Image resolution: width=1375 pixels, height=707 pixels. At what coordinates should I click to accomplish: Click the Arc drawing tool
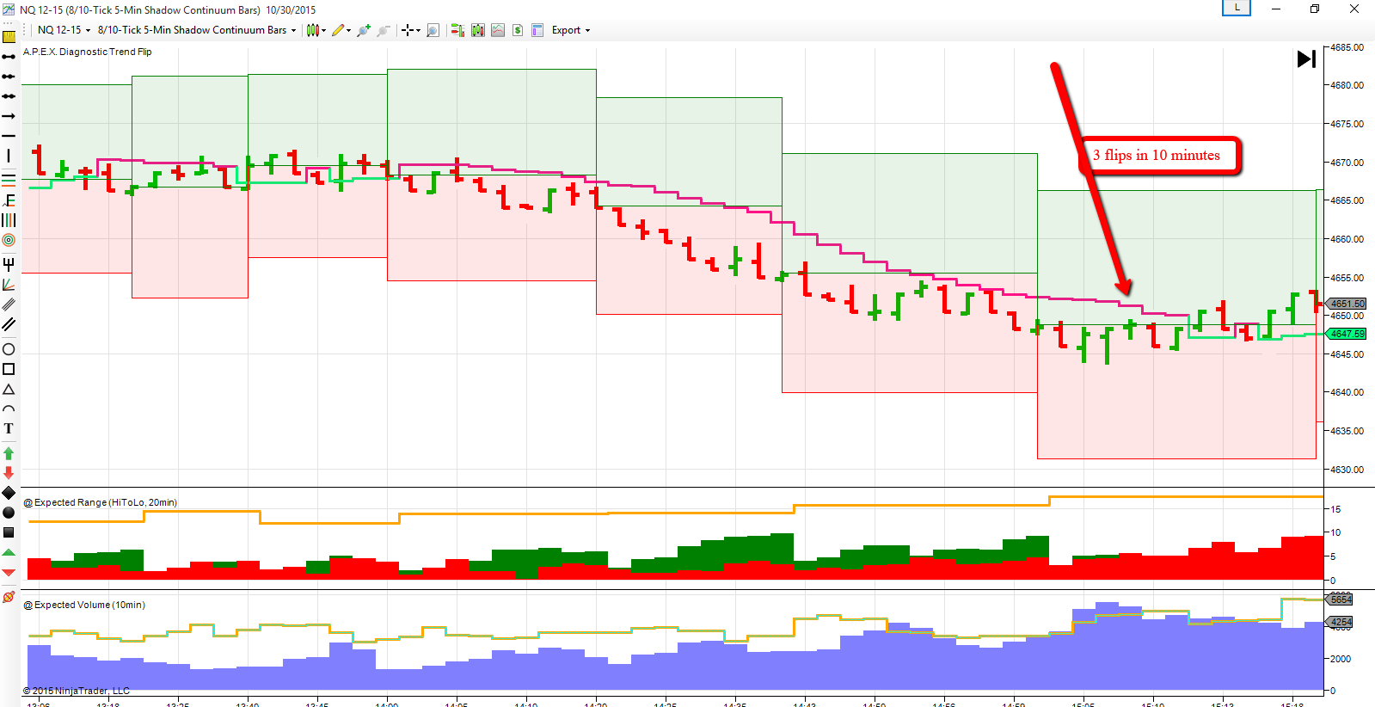tap(9, 409)
